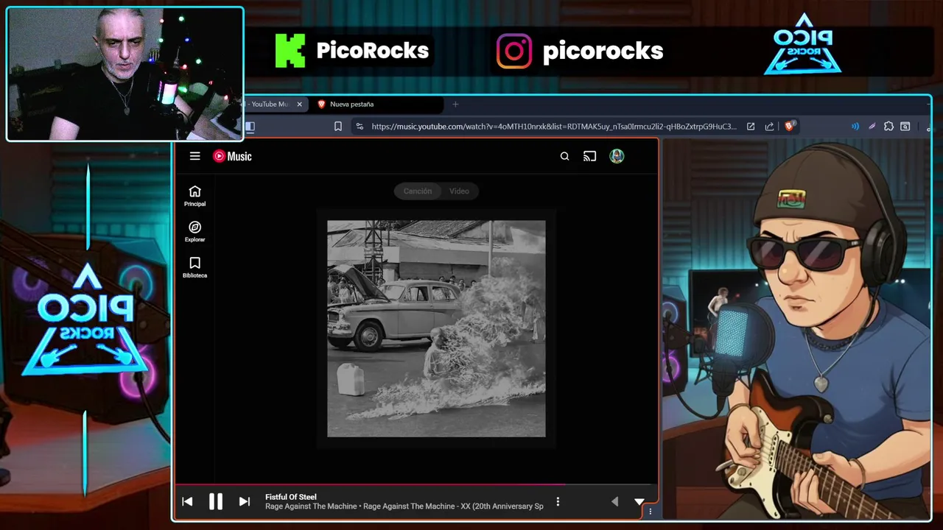Click the Fistful Of Steel song title
Image resolution: width=943 pixels, height=530 pixels.
(x=291, y=497)
